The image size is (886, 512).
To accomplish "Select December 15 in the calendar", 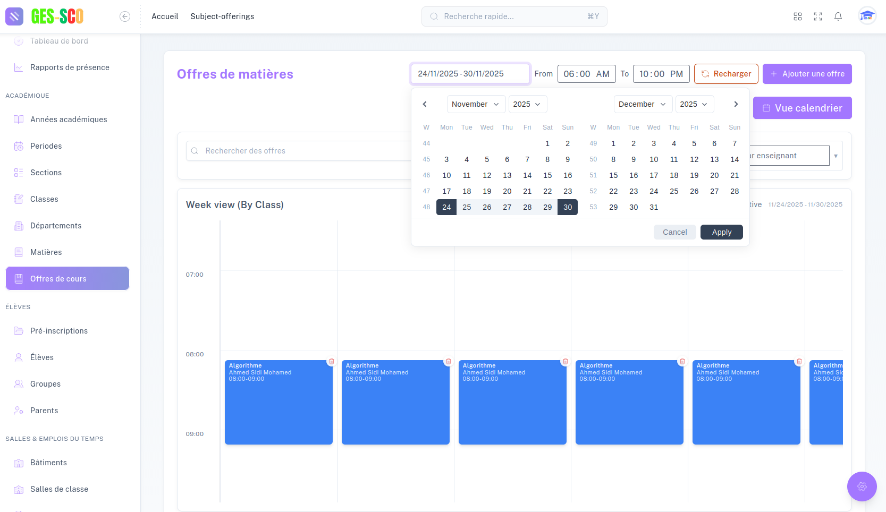I will point(613,175).
